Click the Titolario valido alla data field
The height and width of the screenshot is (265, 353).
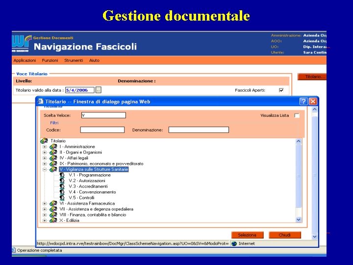[80, 90]
